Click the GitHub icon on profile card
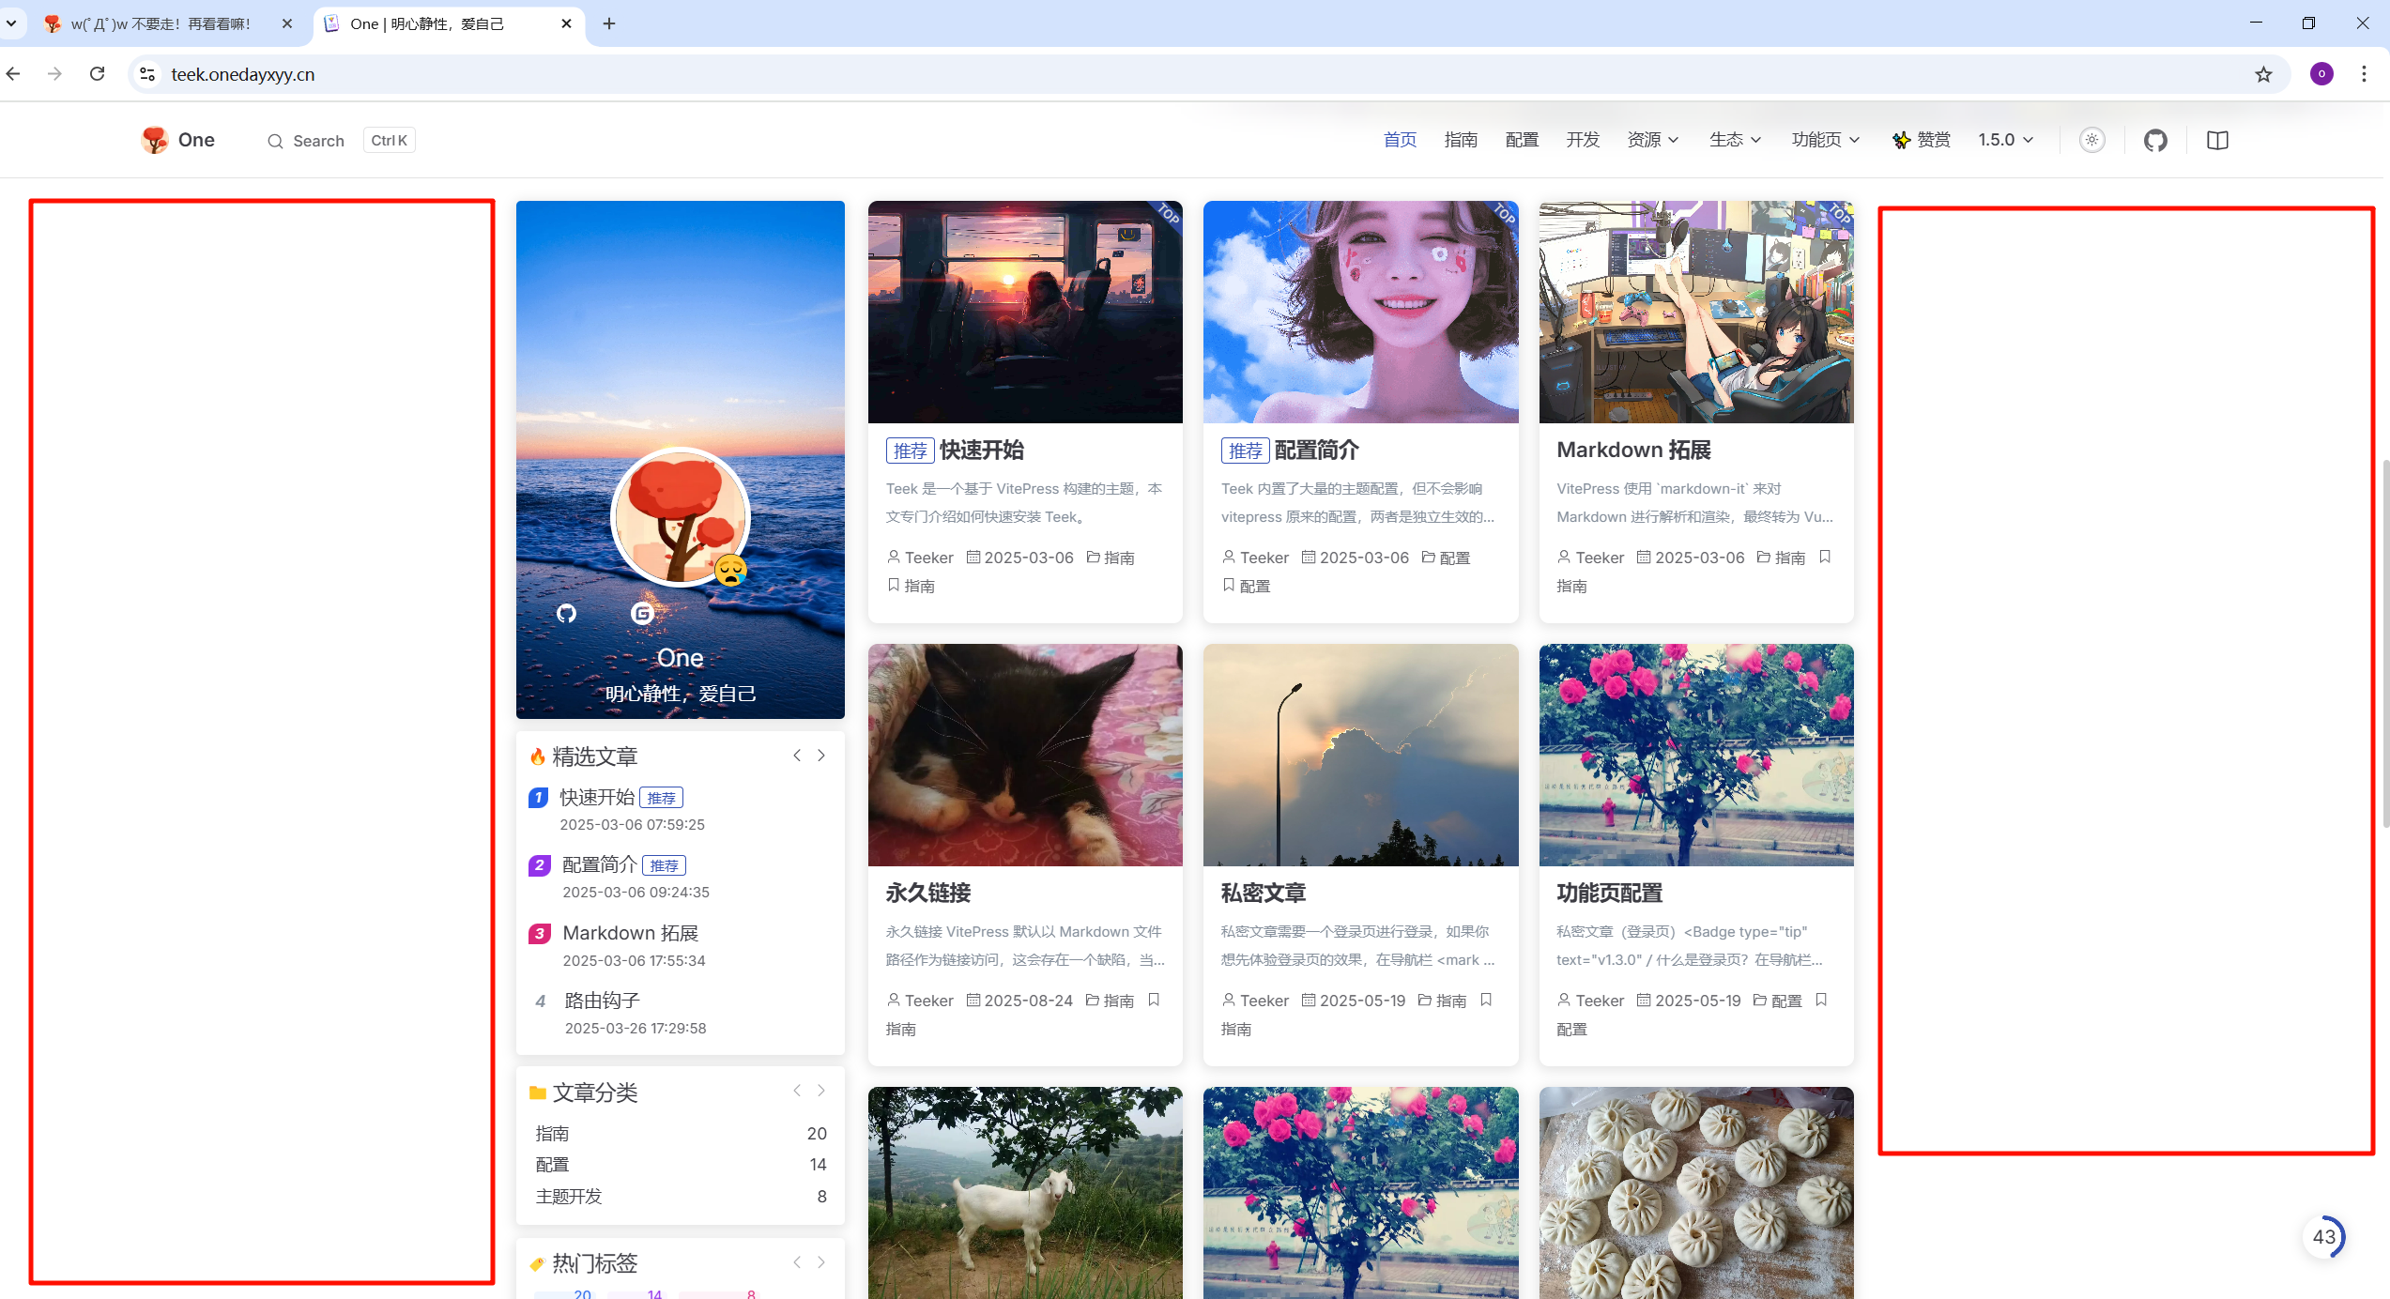2390x1299 pixels. click(566, 613)
